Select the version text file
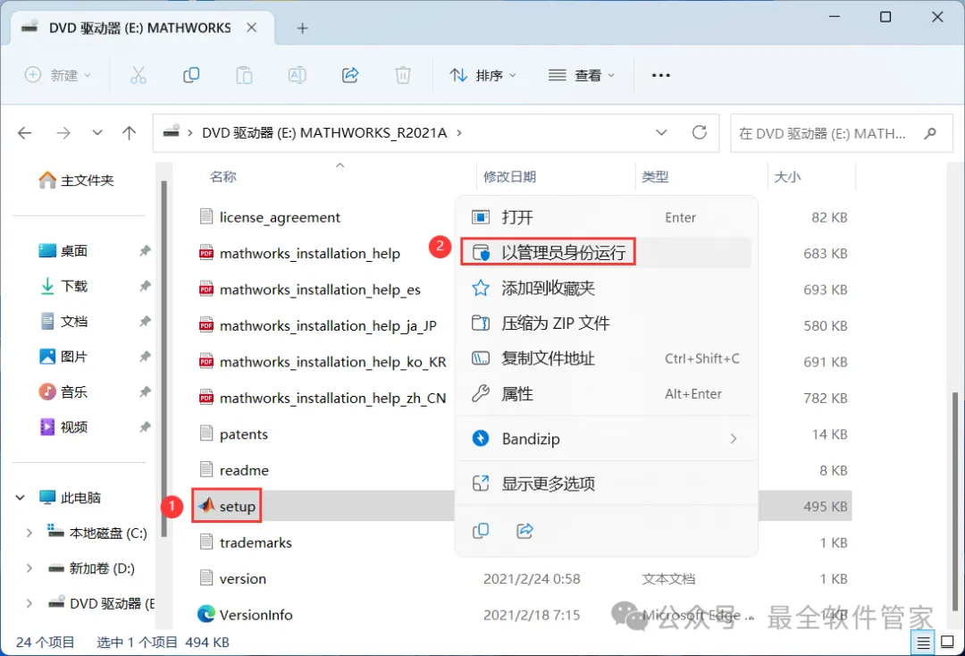 tap(233, 579)
